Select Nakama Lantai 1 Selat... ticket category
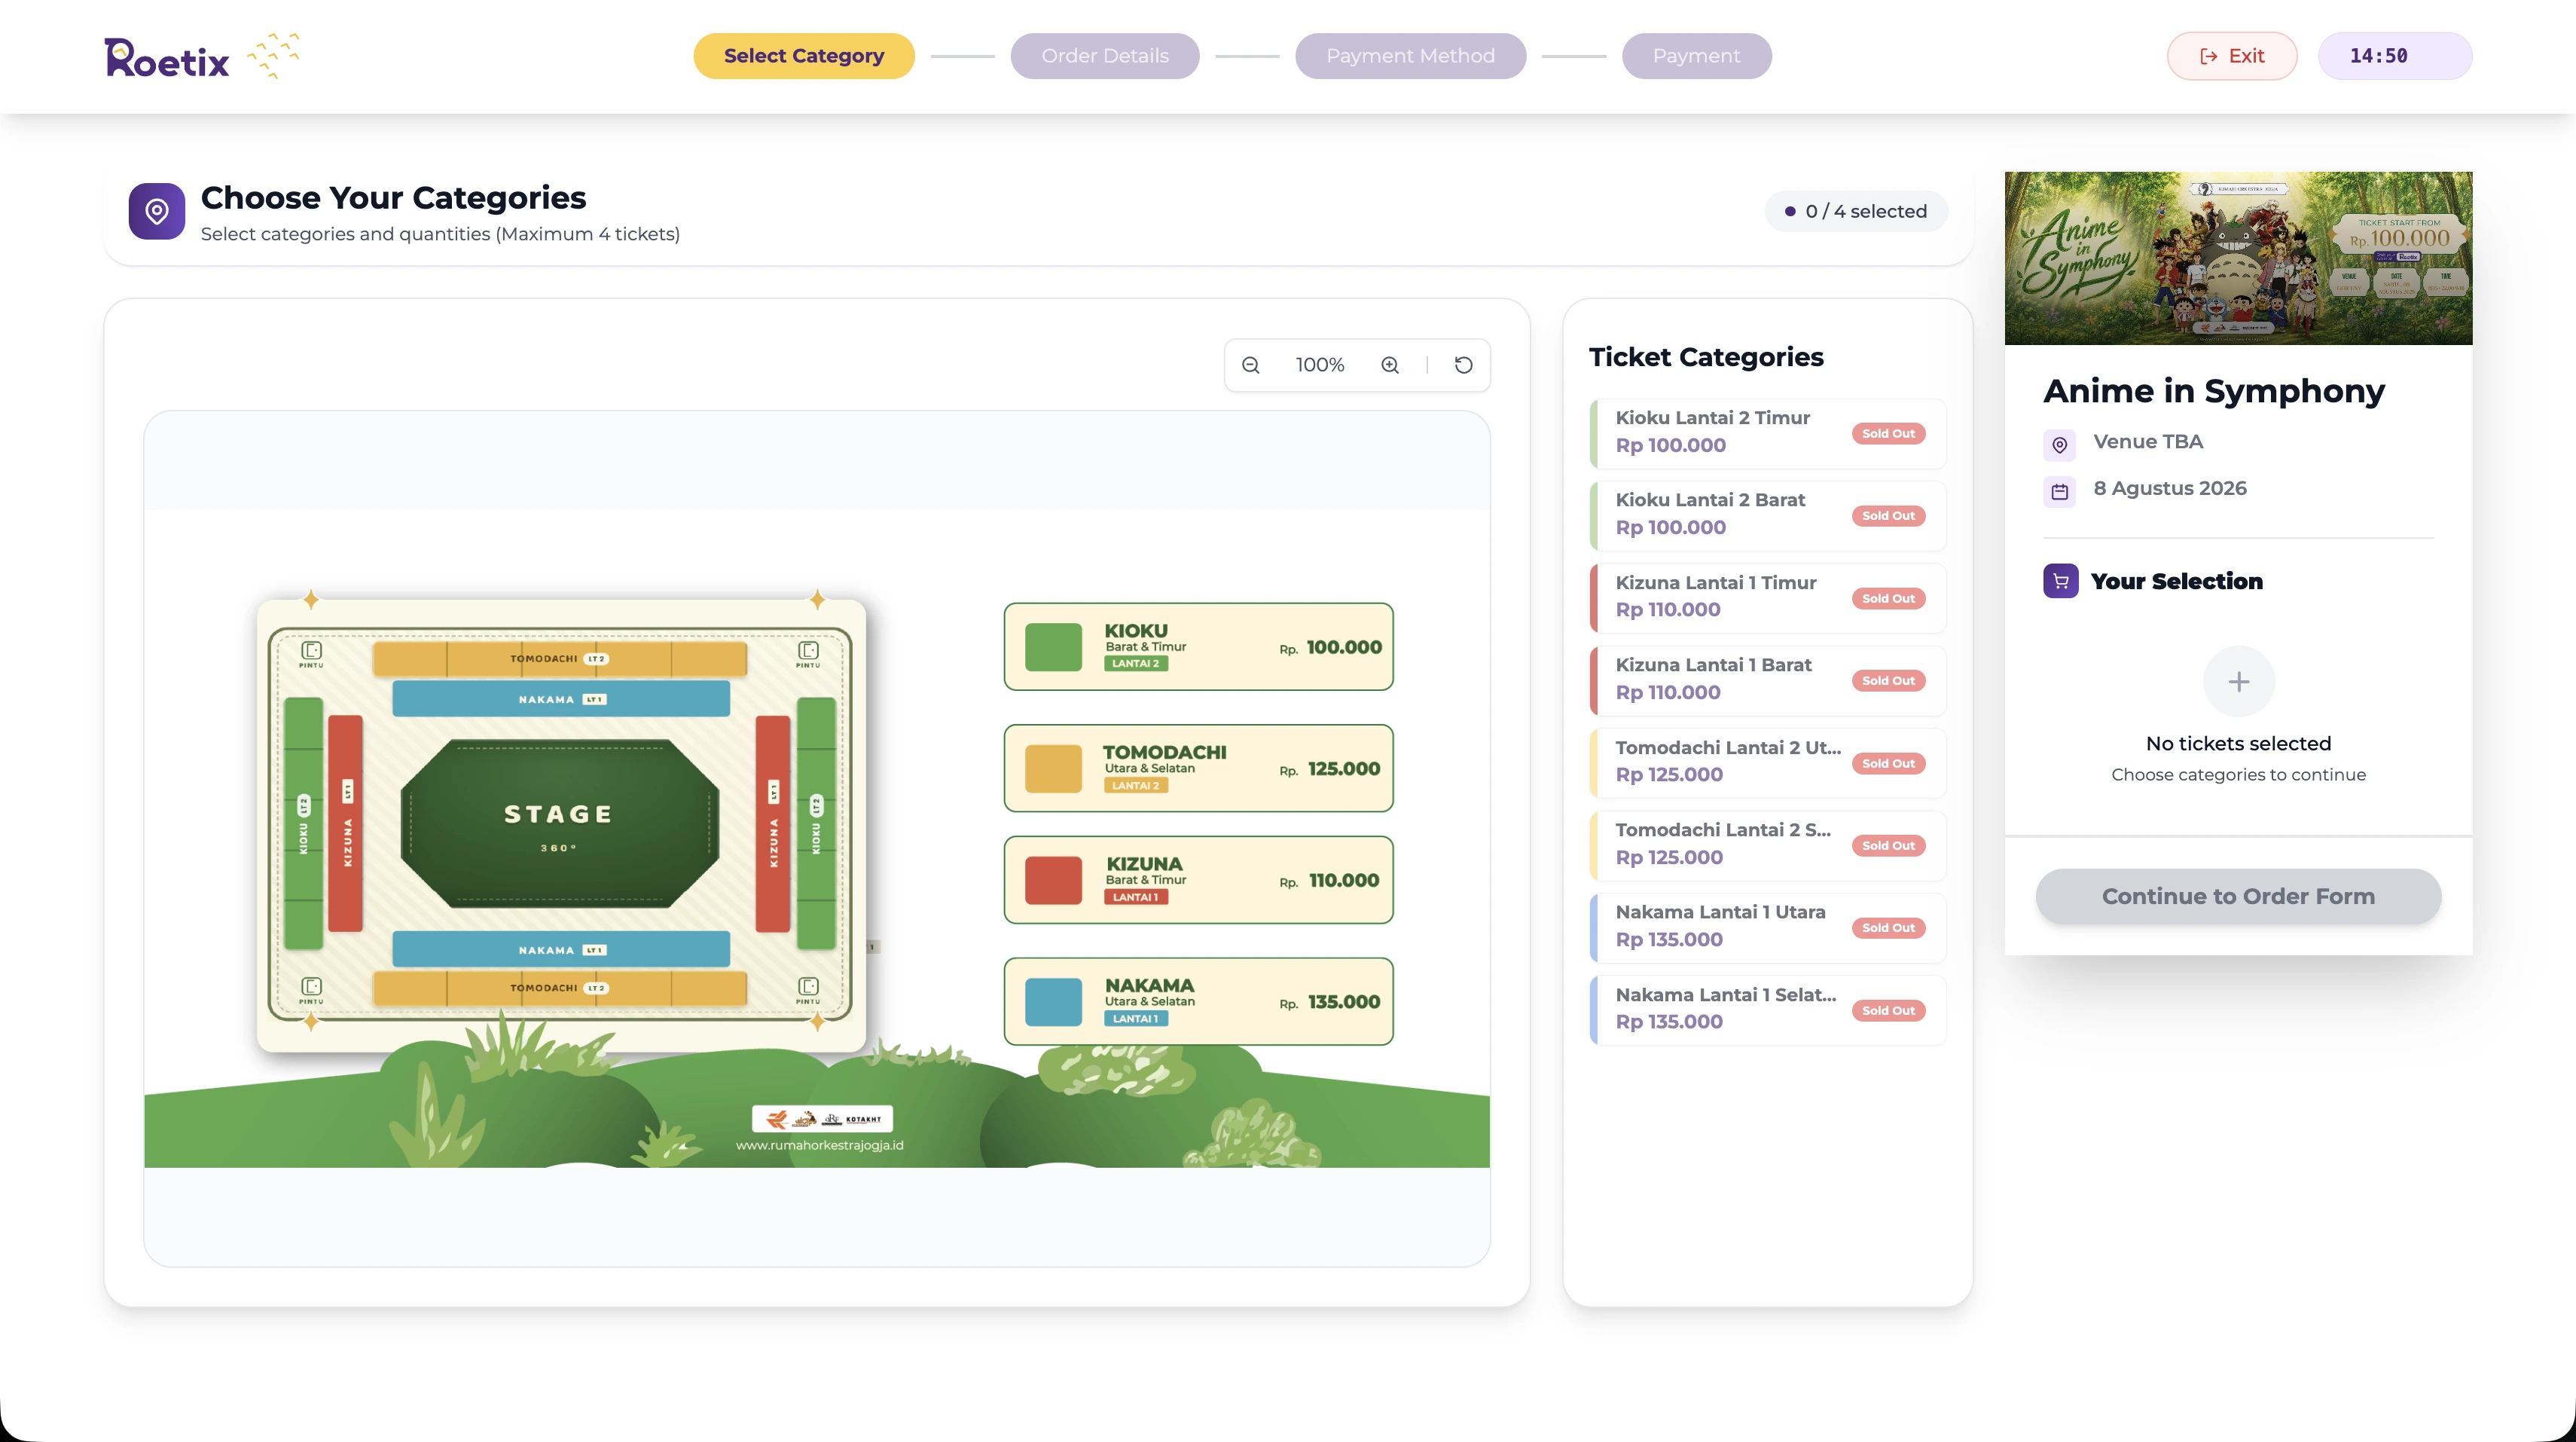This screenshot has width=2576, height=1442. pos(1768,1010)
